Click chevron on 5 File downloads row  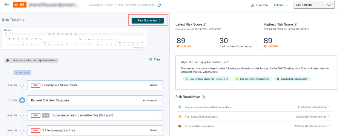pos(160,130)
